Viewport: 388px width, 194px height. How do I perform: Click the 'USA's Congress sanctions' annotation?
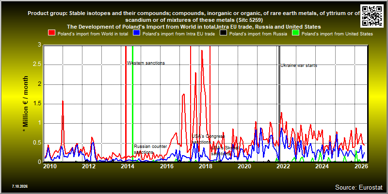209,139
